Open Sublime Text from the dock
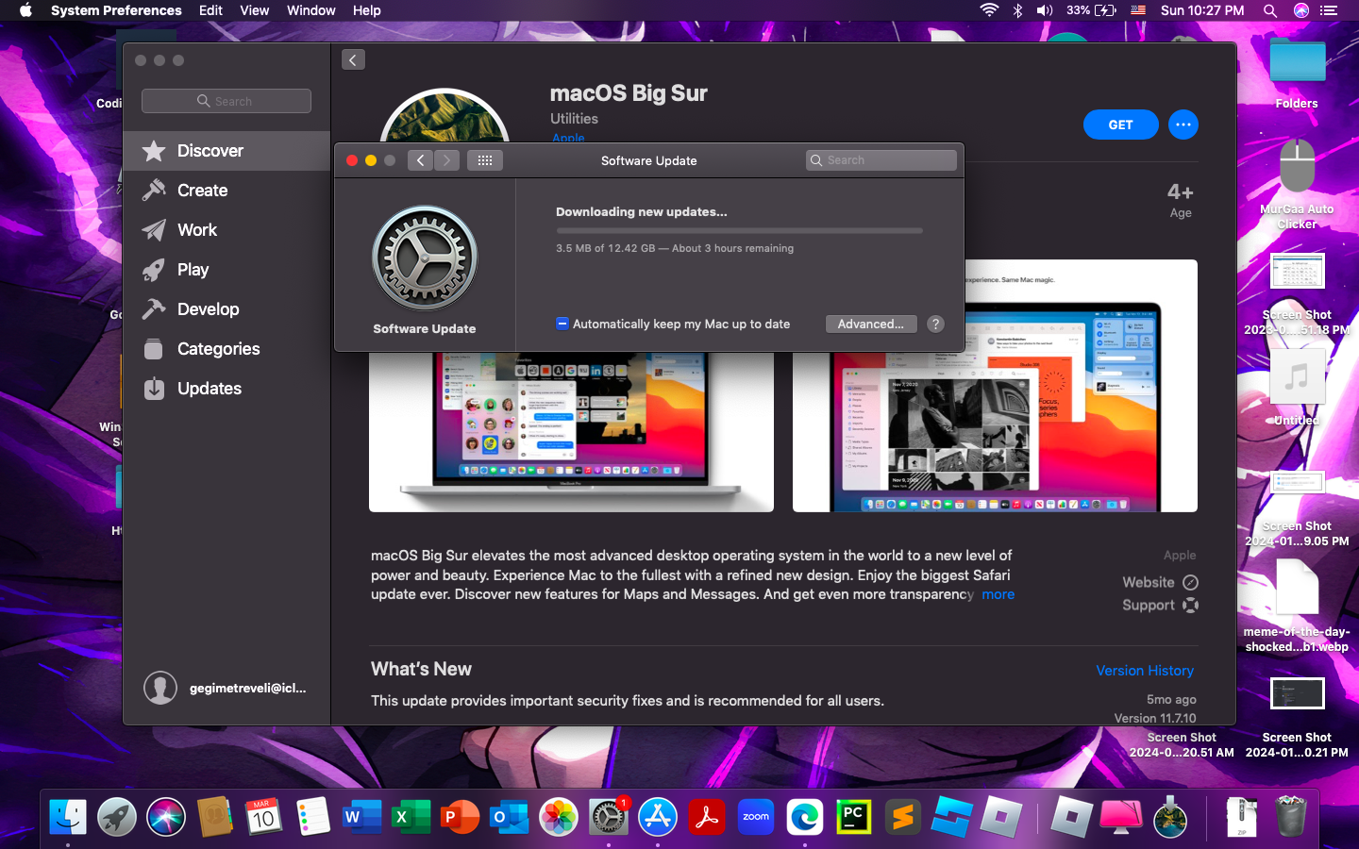 pos(903,817)
